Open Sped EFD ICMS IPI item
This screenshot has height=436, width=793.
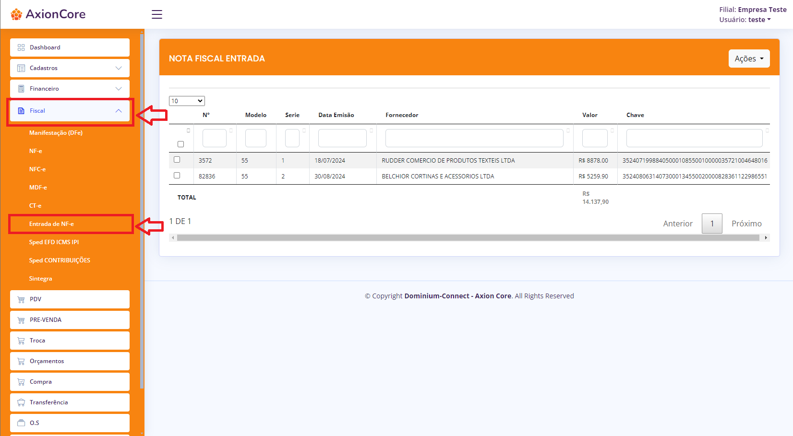[x=54, y=242]
